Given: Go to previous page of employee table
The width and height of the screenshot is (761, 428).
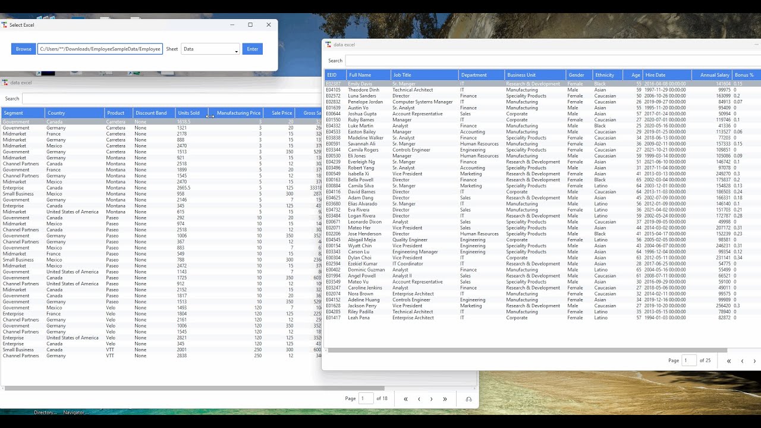Looking at the screenshot, I should 742,361.
